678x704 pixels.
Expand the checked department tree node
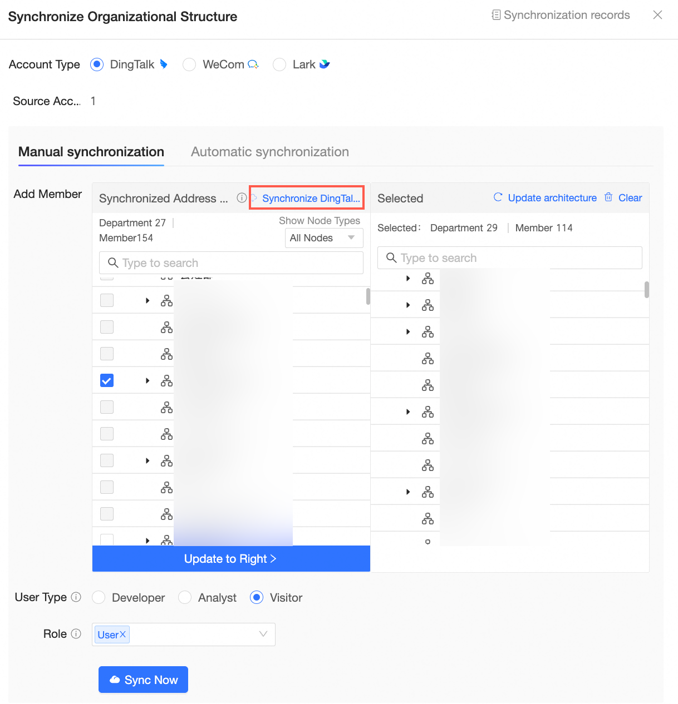pyautogui.click(x=148, y=380)
